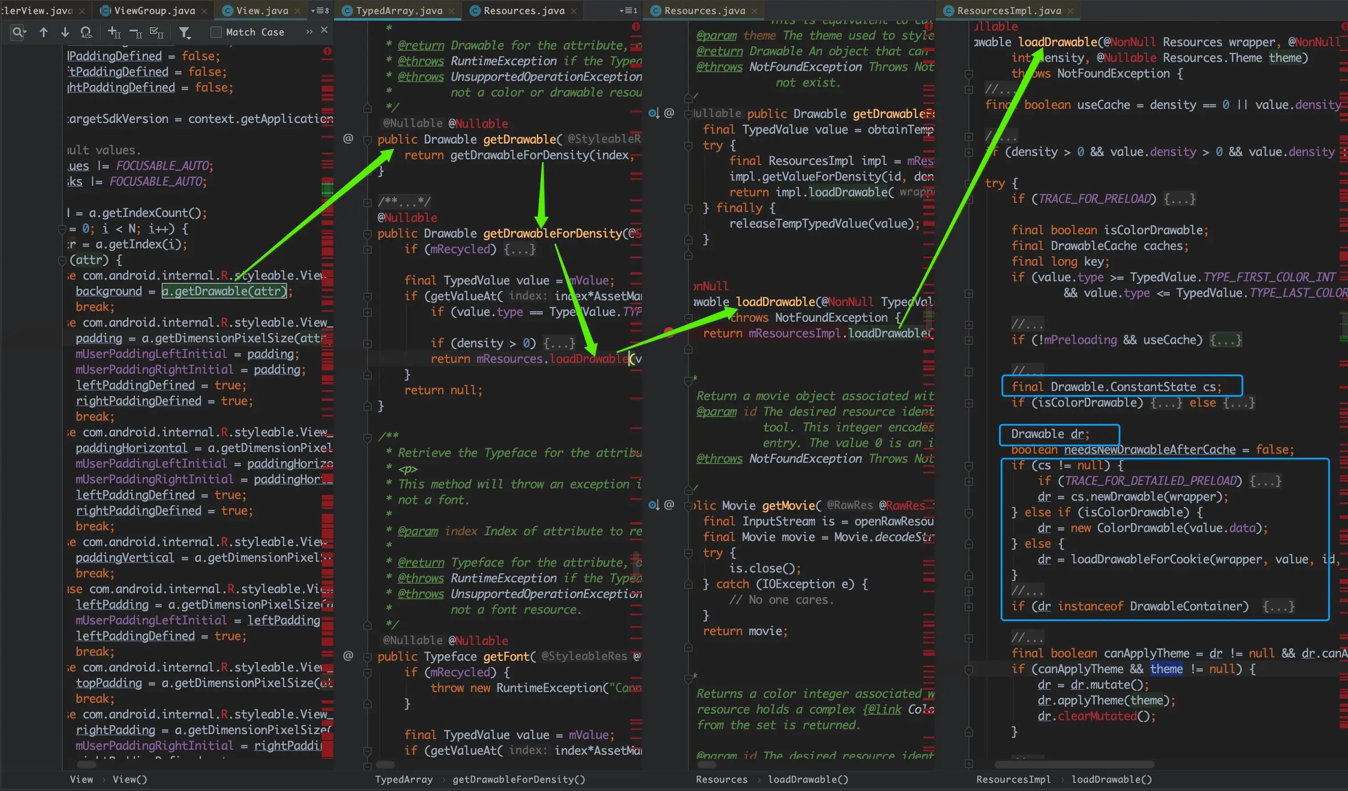Expand folded mRecycled block in getDrawableForDensity

519,249
